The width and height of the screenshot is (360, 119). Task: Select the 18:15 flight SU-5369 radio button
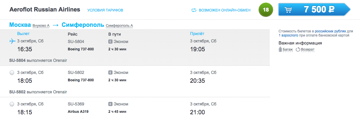(x=12, y=104)
